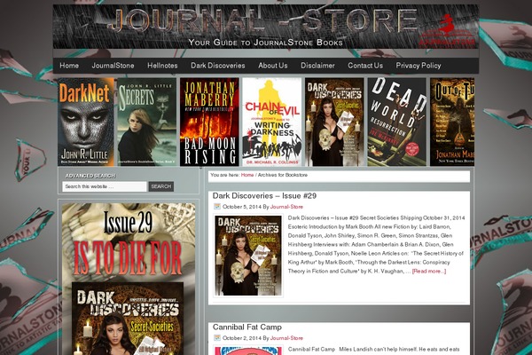Open Dark Discoveries – Issue #29 title
The width and height of the screenshot is (532, 355).
coord(264,195)
